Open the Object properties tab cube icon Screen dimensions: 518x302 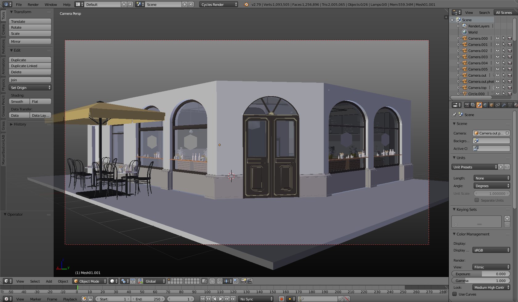coord(491,105)
